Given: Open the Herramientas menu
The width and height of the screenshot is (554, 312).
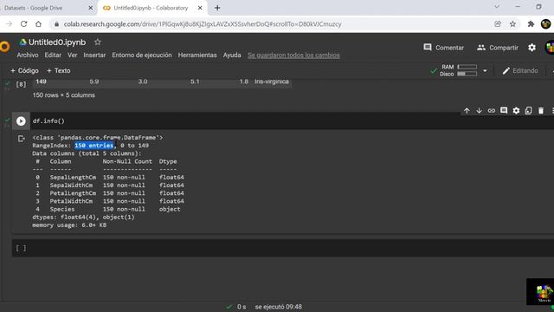Looking at the screenshot, I should click(x=197, y=55).
